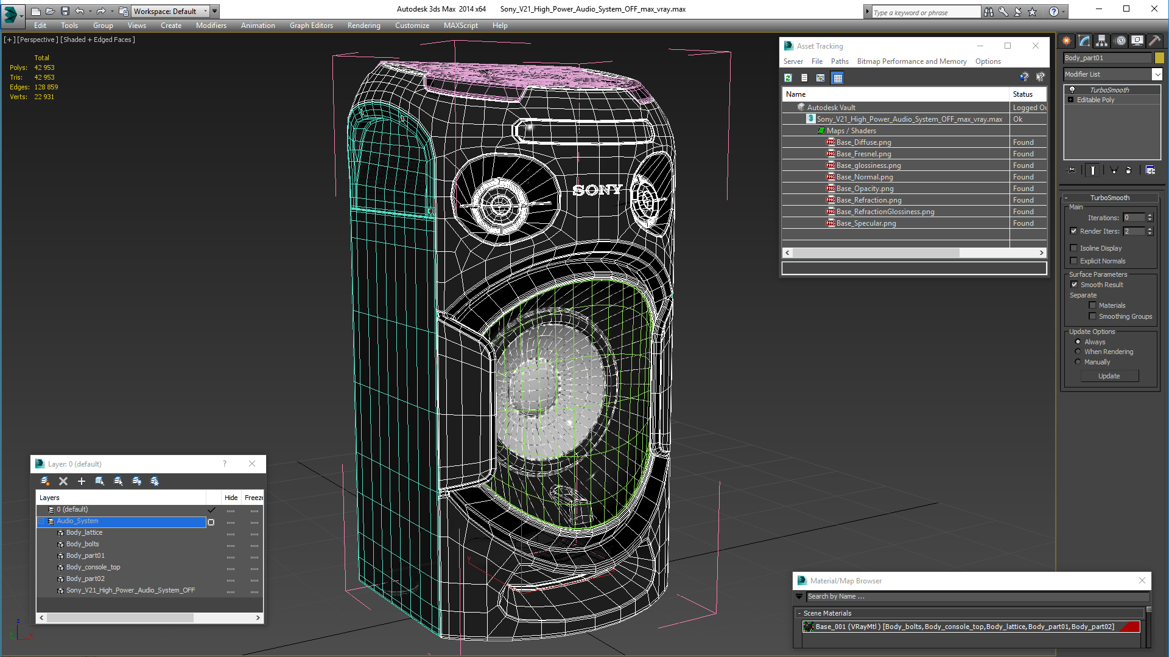Collapse the Scene Materials section

(x=799, y=613)
